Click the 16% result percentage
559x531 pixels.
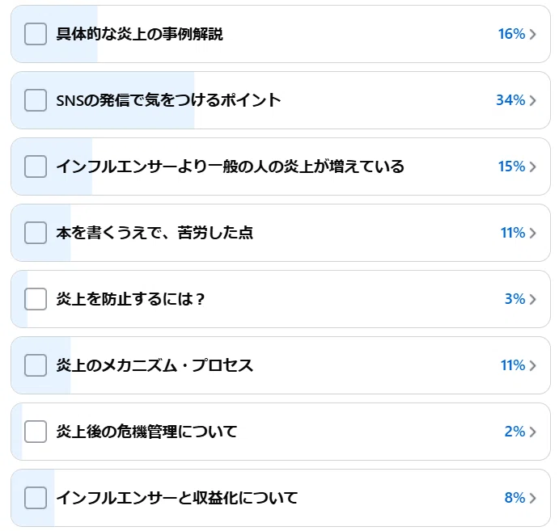pos(511,34)
